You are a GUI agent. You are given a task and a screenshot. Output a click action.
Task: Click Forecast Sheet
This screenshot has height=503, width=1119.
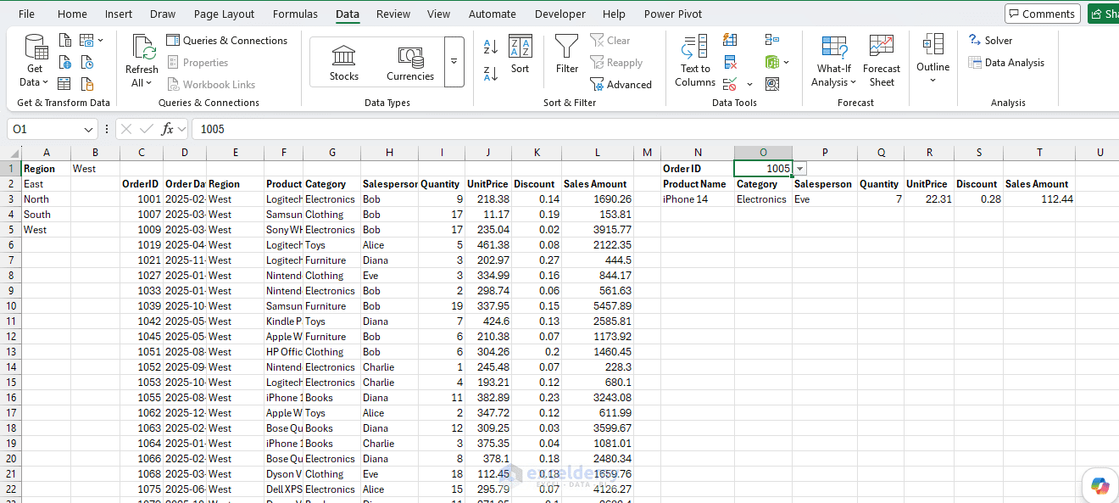click(x=882, y=60)
